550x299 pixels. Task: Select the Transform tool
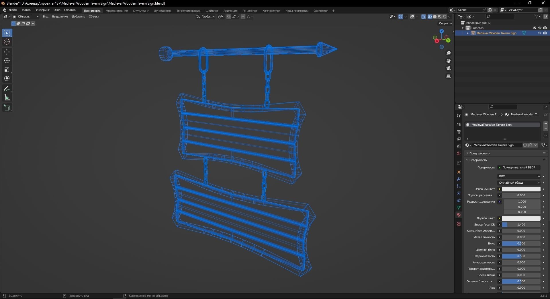(7, 79)
